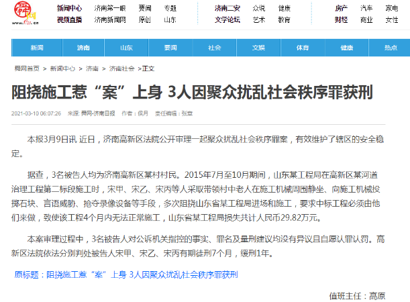Open 财经 channel

[342, 20]
